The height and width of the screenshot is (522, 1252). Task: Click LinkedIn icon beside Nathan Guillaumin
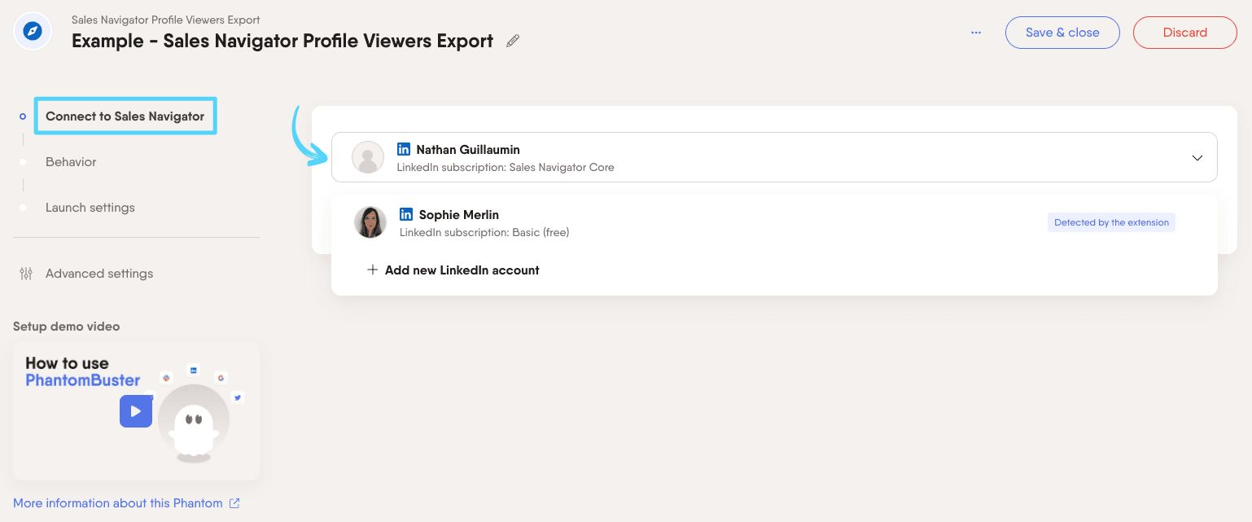click(404, 150)
